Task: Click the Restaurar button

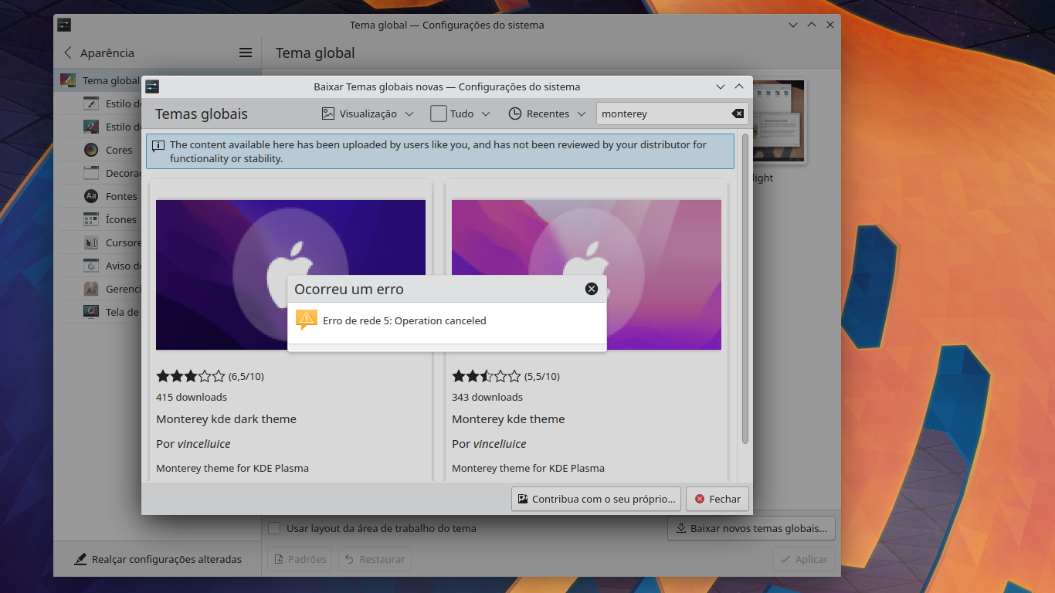Action: 375,559
